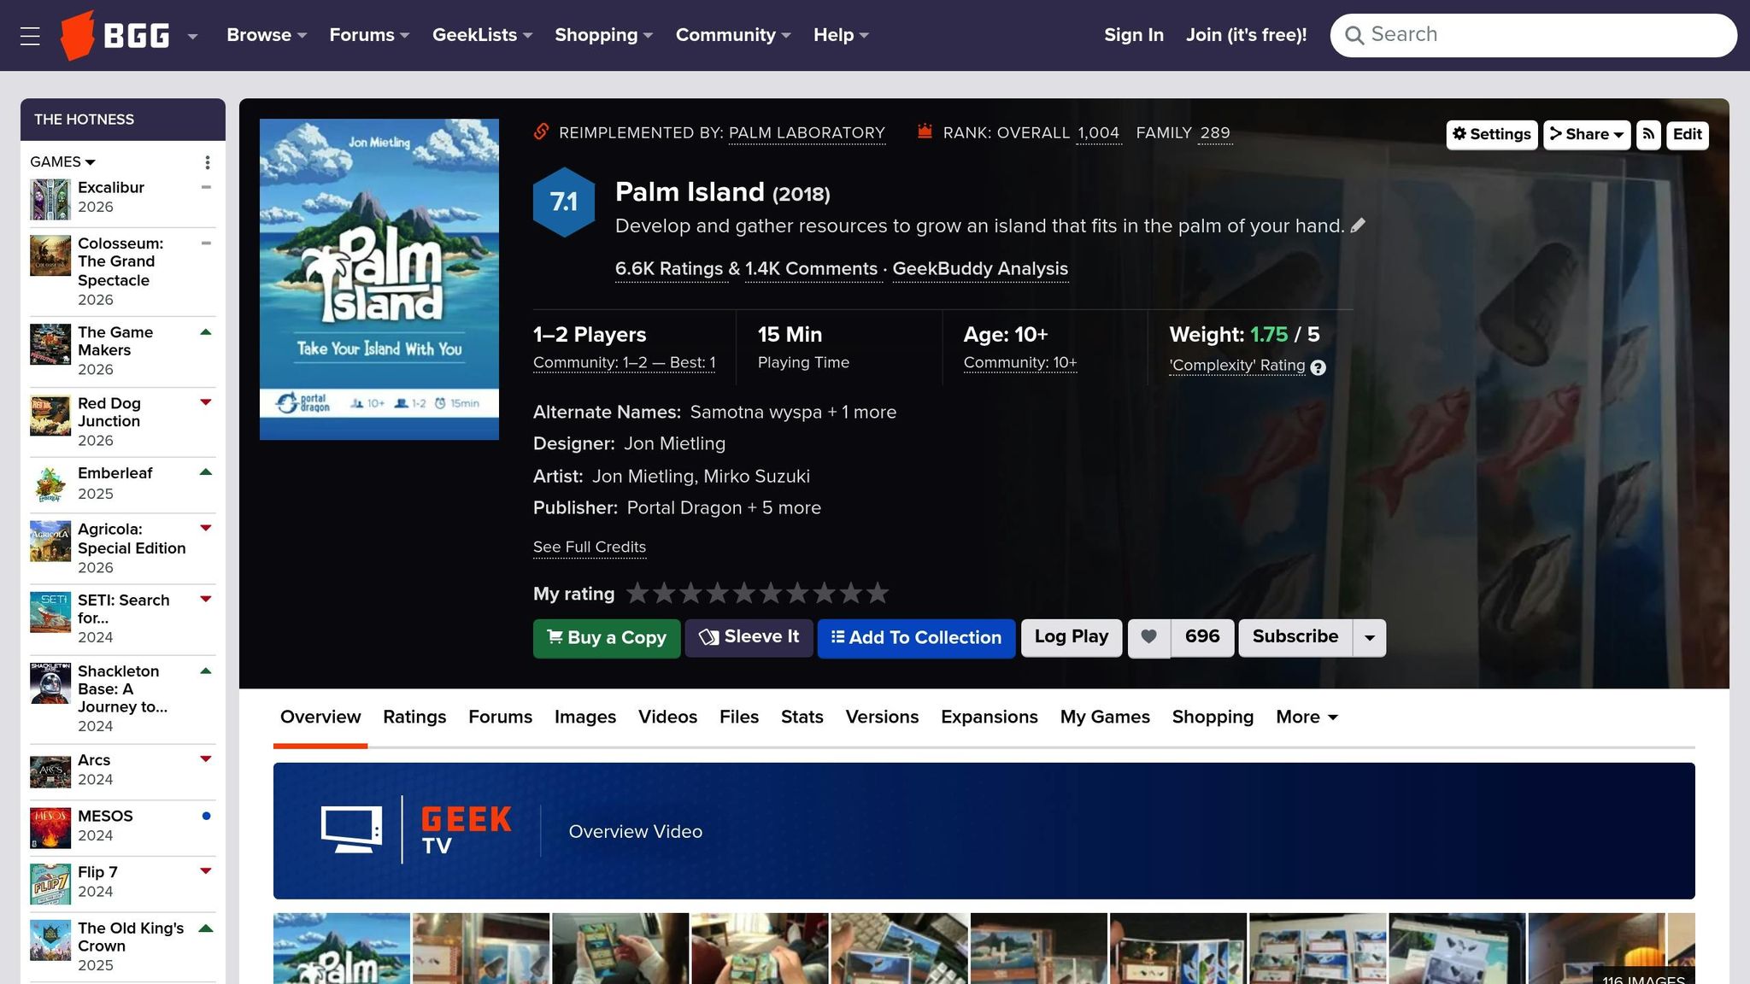The image size is (1750, 984).
Task: Click Community: 10+ age poll
Action: coord(1019,363)
